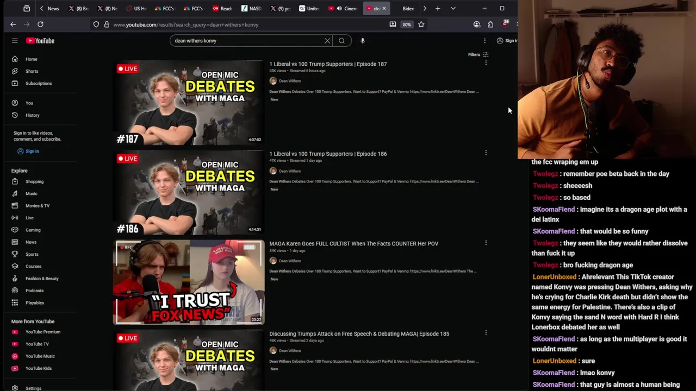Open the YouTube guide hamburger menu
This screenshot has width=696, height=391.
(15, 41)
